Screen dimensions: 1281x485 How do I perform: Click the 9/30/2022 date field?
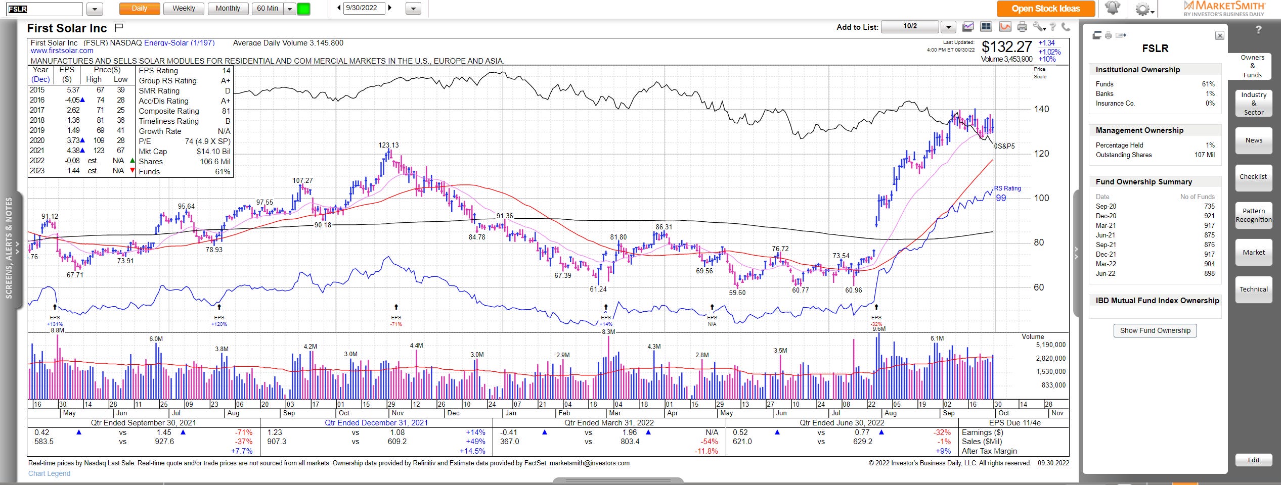(x=364, y=8)
